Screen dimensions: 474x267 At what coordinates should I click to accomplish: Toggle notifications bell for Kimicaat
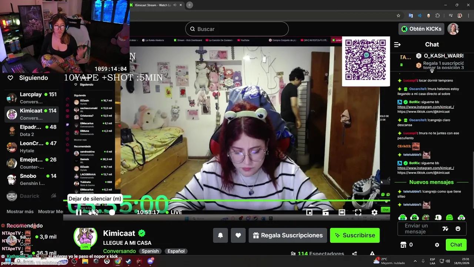pos(220,235)
